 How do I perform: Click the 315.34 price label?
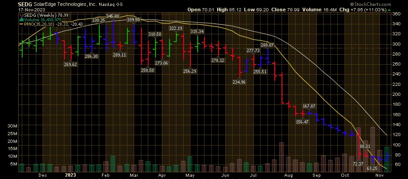[197, 31]
